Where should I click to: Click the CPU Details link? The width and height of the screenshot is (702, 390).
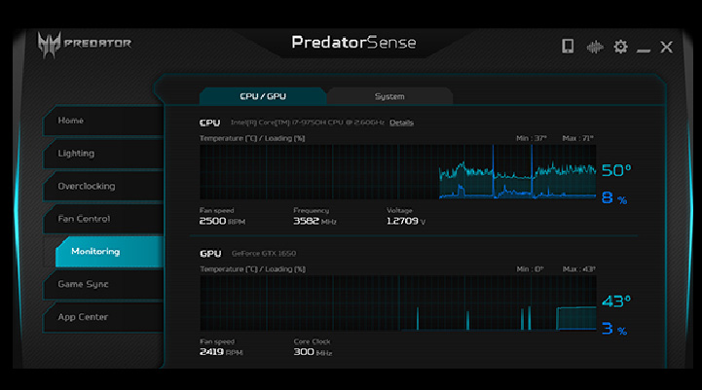click(x=401, y=123)
